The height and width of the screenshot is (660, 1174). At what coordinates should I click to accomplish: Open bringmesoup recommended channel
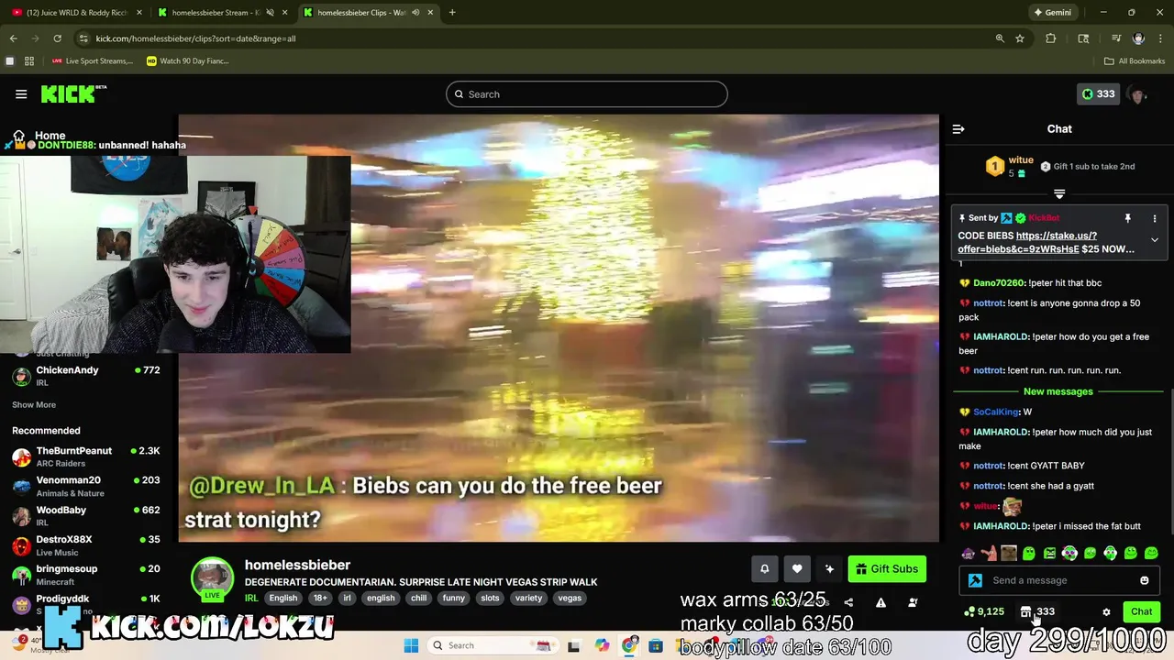click(x=86, y=575)
